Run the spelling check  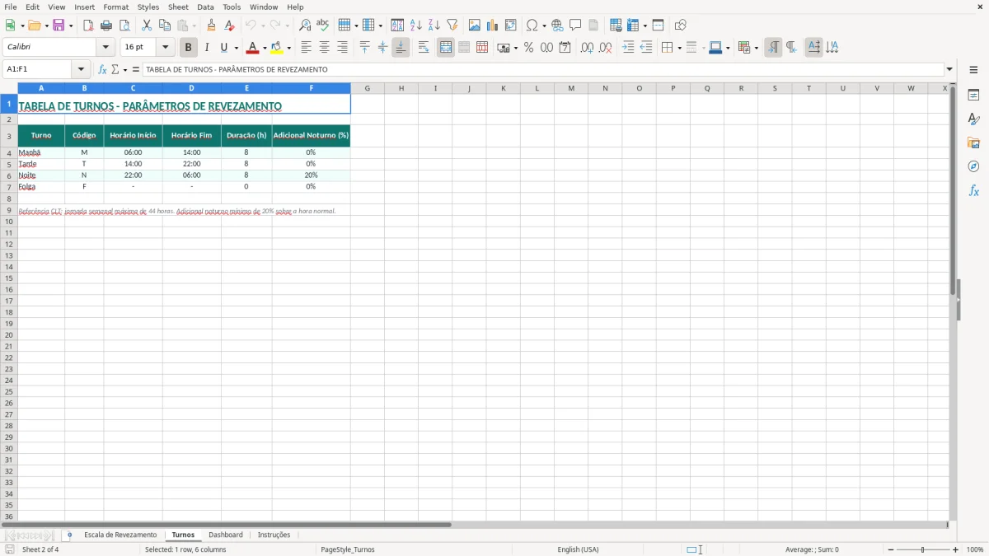pyautogui.click(x=323, y=26)
